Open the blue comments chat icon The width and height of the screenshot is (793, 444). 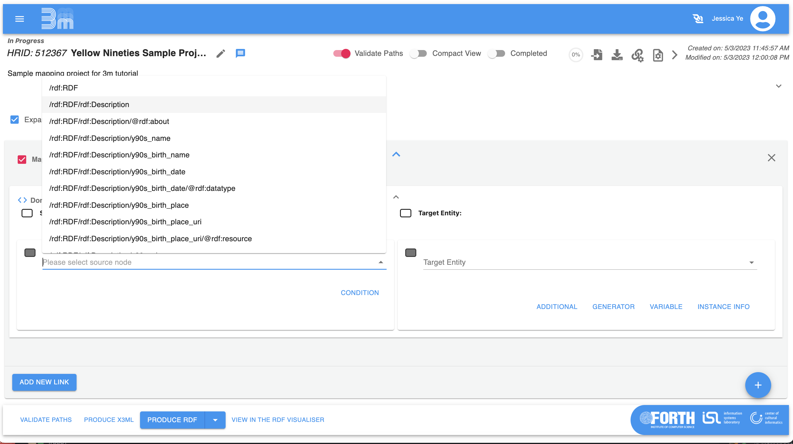pyautogui.click(x=240, y=53)
